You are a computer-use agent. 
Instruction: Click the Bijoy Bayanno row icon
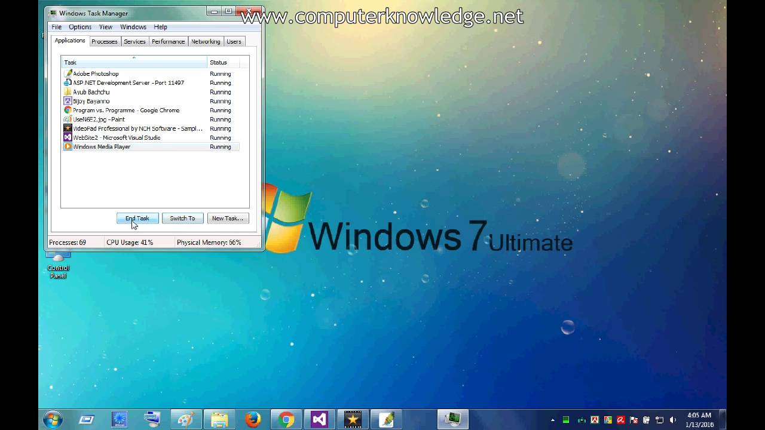(68, 101)
